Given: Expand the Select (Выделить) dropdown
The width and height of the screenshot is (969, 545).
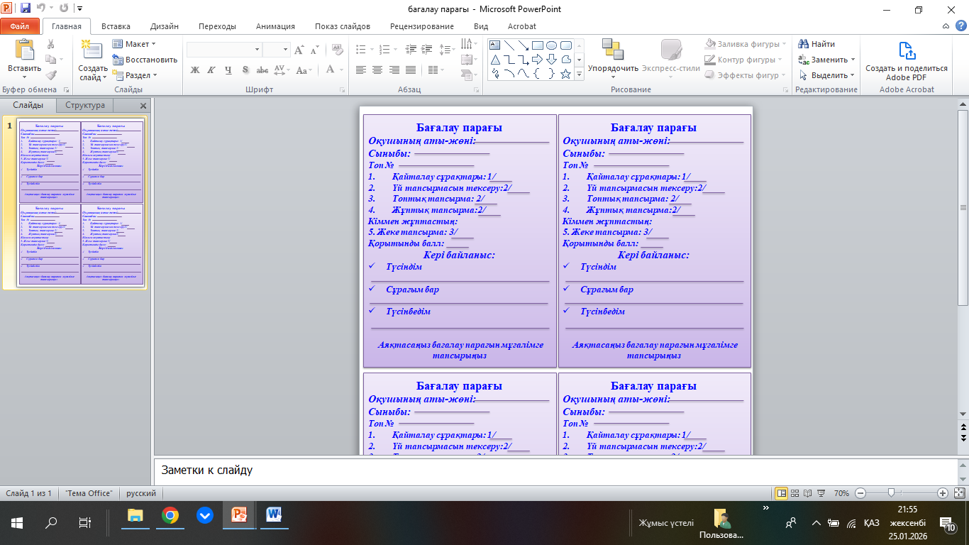Looking at the screenshot, I should tap(827, 75).
